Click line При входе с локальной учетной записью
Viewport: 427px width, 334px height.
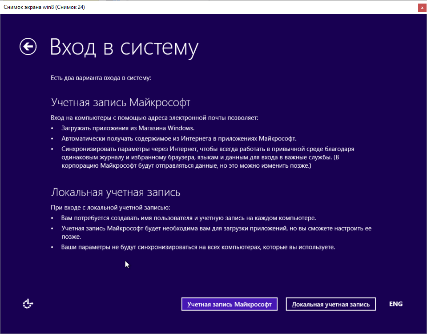coord(110,208)
